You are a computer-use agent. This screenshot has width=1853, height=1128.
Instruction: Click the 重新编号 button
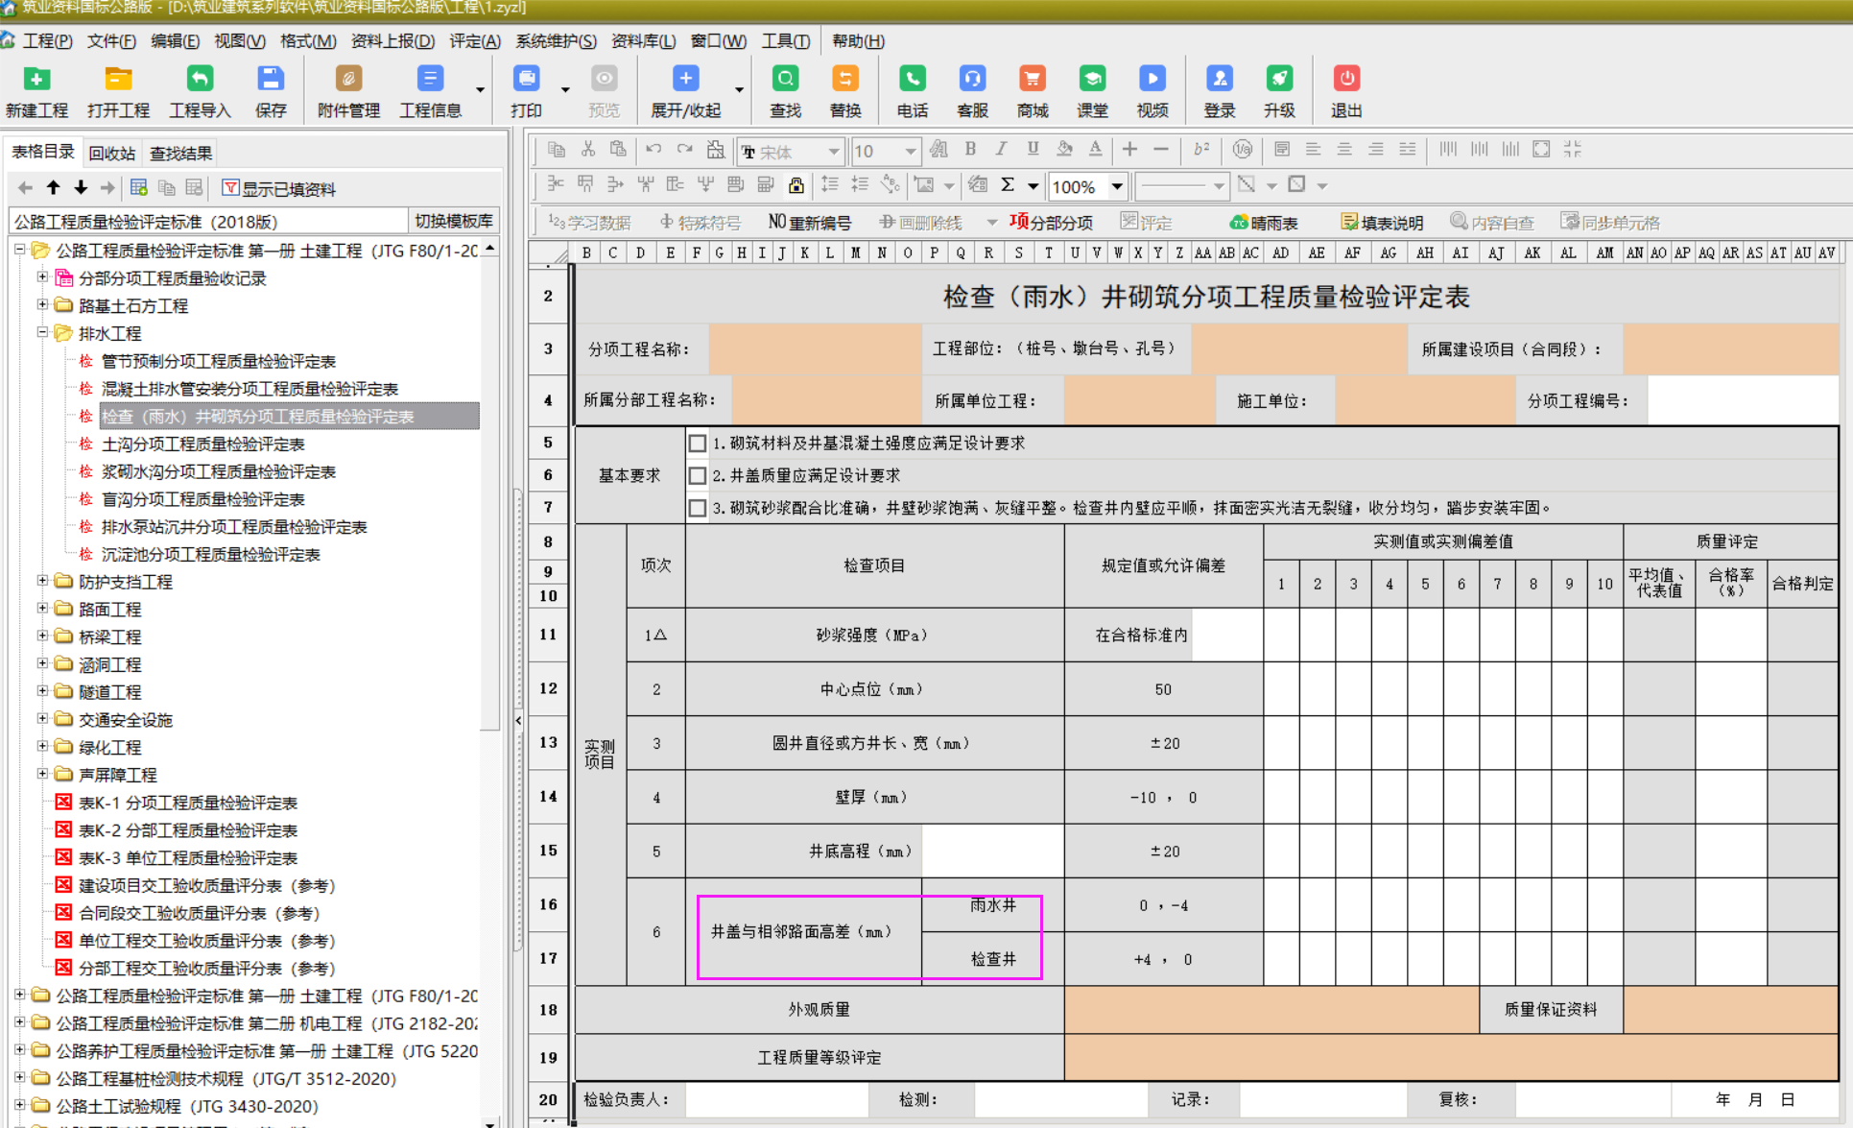click(x=809, y=223)
